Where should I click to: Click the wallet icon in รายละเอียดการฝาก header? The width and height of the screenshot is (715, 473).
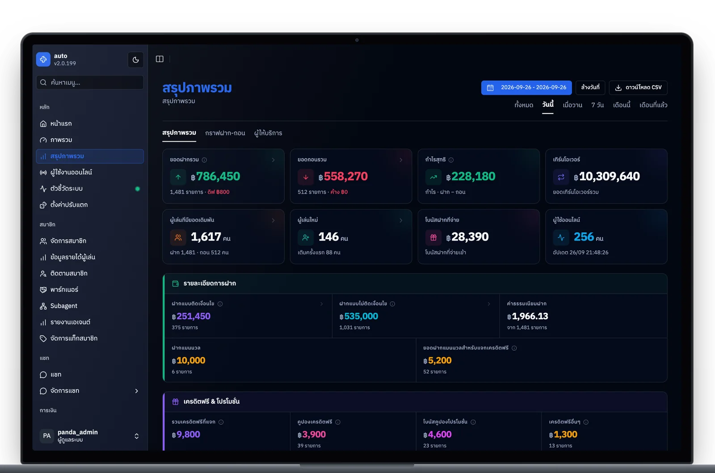click(x=176, y=283)
